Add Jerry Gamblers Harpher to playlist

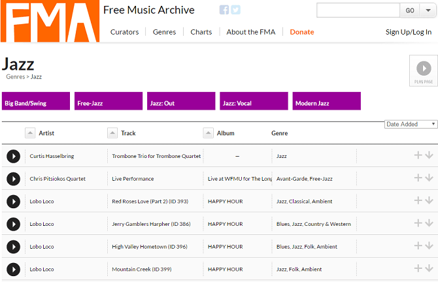[x=418, y=223]
